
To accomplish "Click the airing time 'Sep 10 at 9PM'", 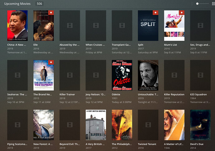I will [x=16, y=102].
